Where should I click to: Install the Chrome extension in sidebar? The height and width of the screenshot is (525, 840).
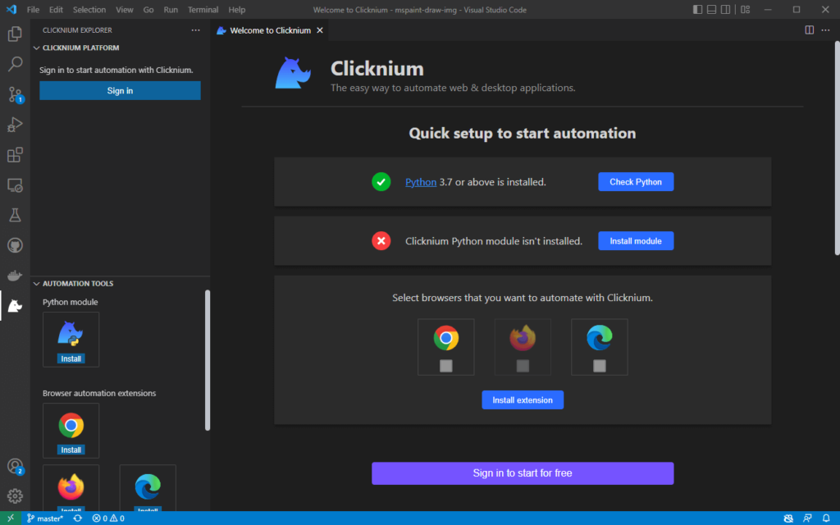coord(71,450)
